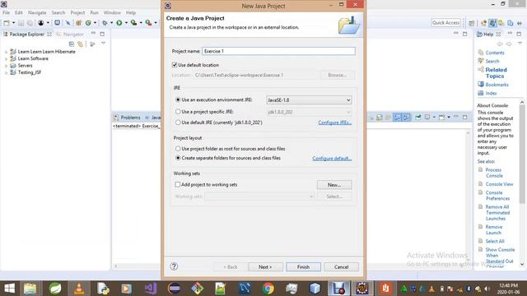Viewport: 527px width, 296px height.
Task: Open Google Chrome from the taskbar
Action: 268,289
